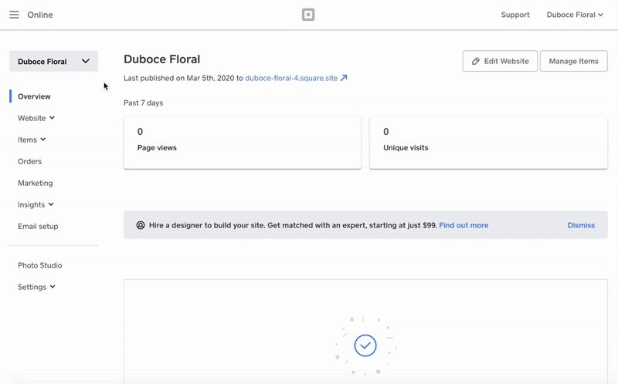
Task: Expand the Insights submenu
Action: [x=36, y=204]
